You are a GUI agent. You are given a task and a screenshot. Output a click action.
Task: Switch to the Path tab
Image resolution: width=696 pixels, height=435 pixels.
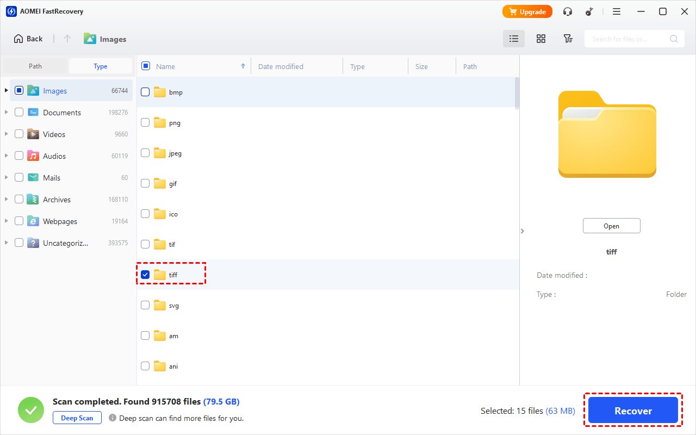(35, 66)
